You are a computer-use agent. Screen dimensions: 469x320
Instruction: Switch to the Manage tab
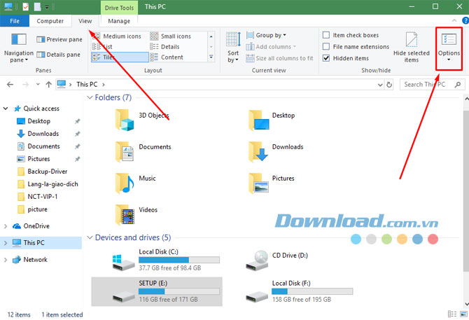[x=119, y=21]
